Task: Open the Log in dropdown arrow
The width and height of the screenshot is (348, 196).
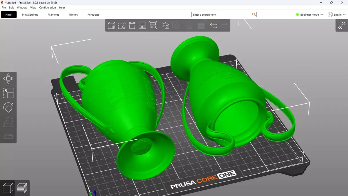Action: 344,15
